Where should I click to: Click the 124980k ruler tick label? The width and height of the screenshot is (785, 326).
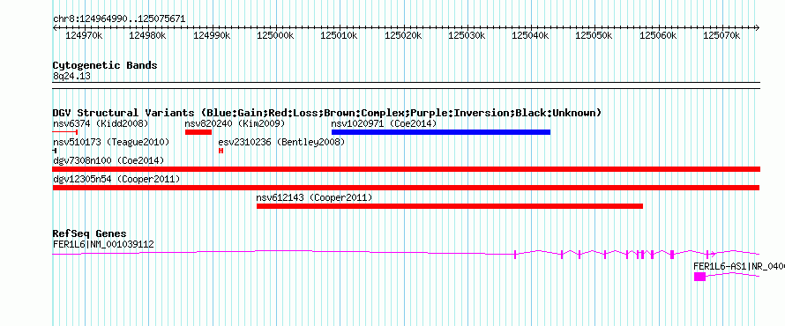[x=147, y=36]
